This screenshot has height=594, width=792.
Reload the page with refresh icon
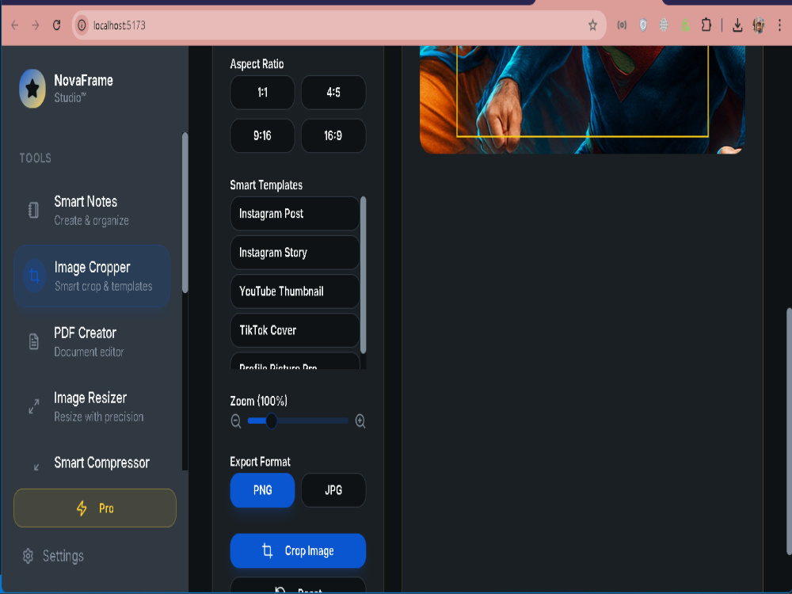[x=56, y=25]
